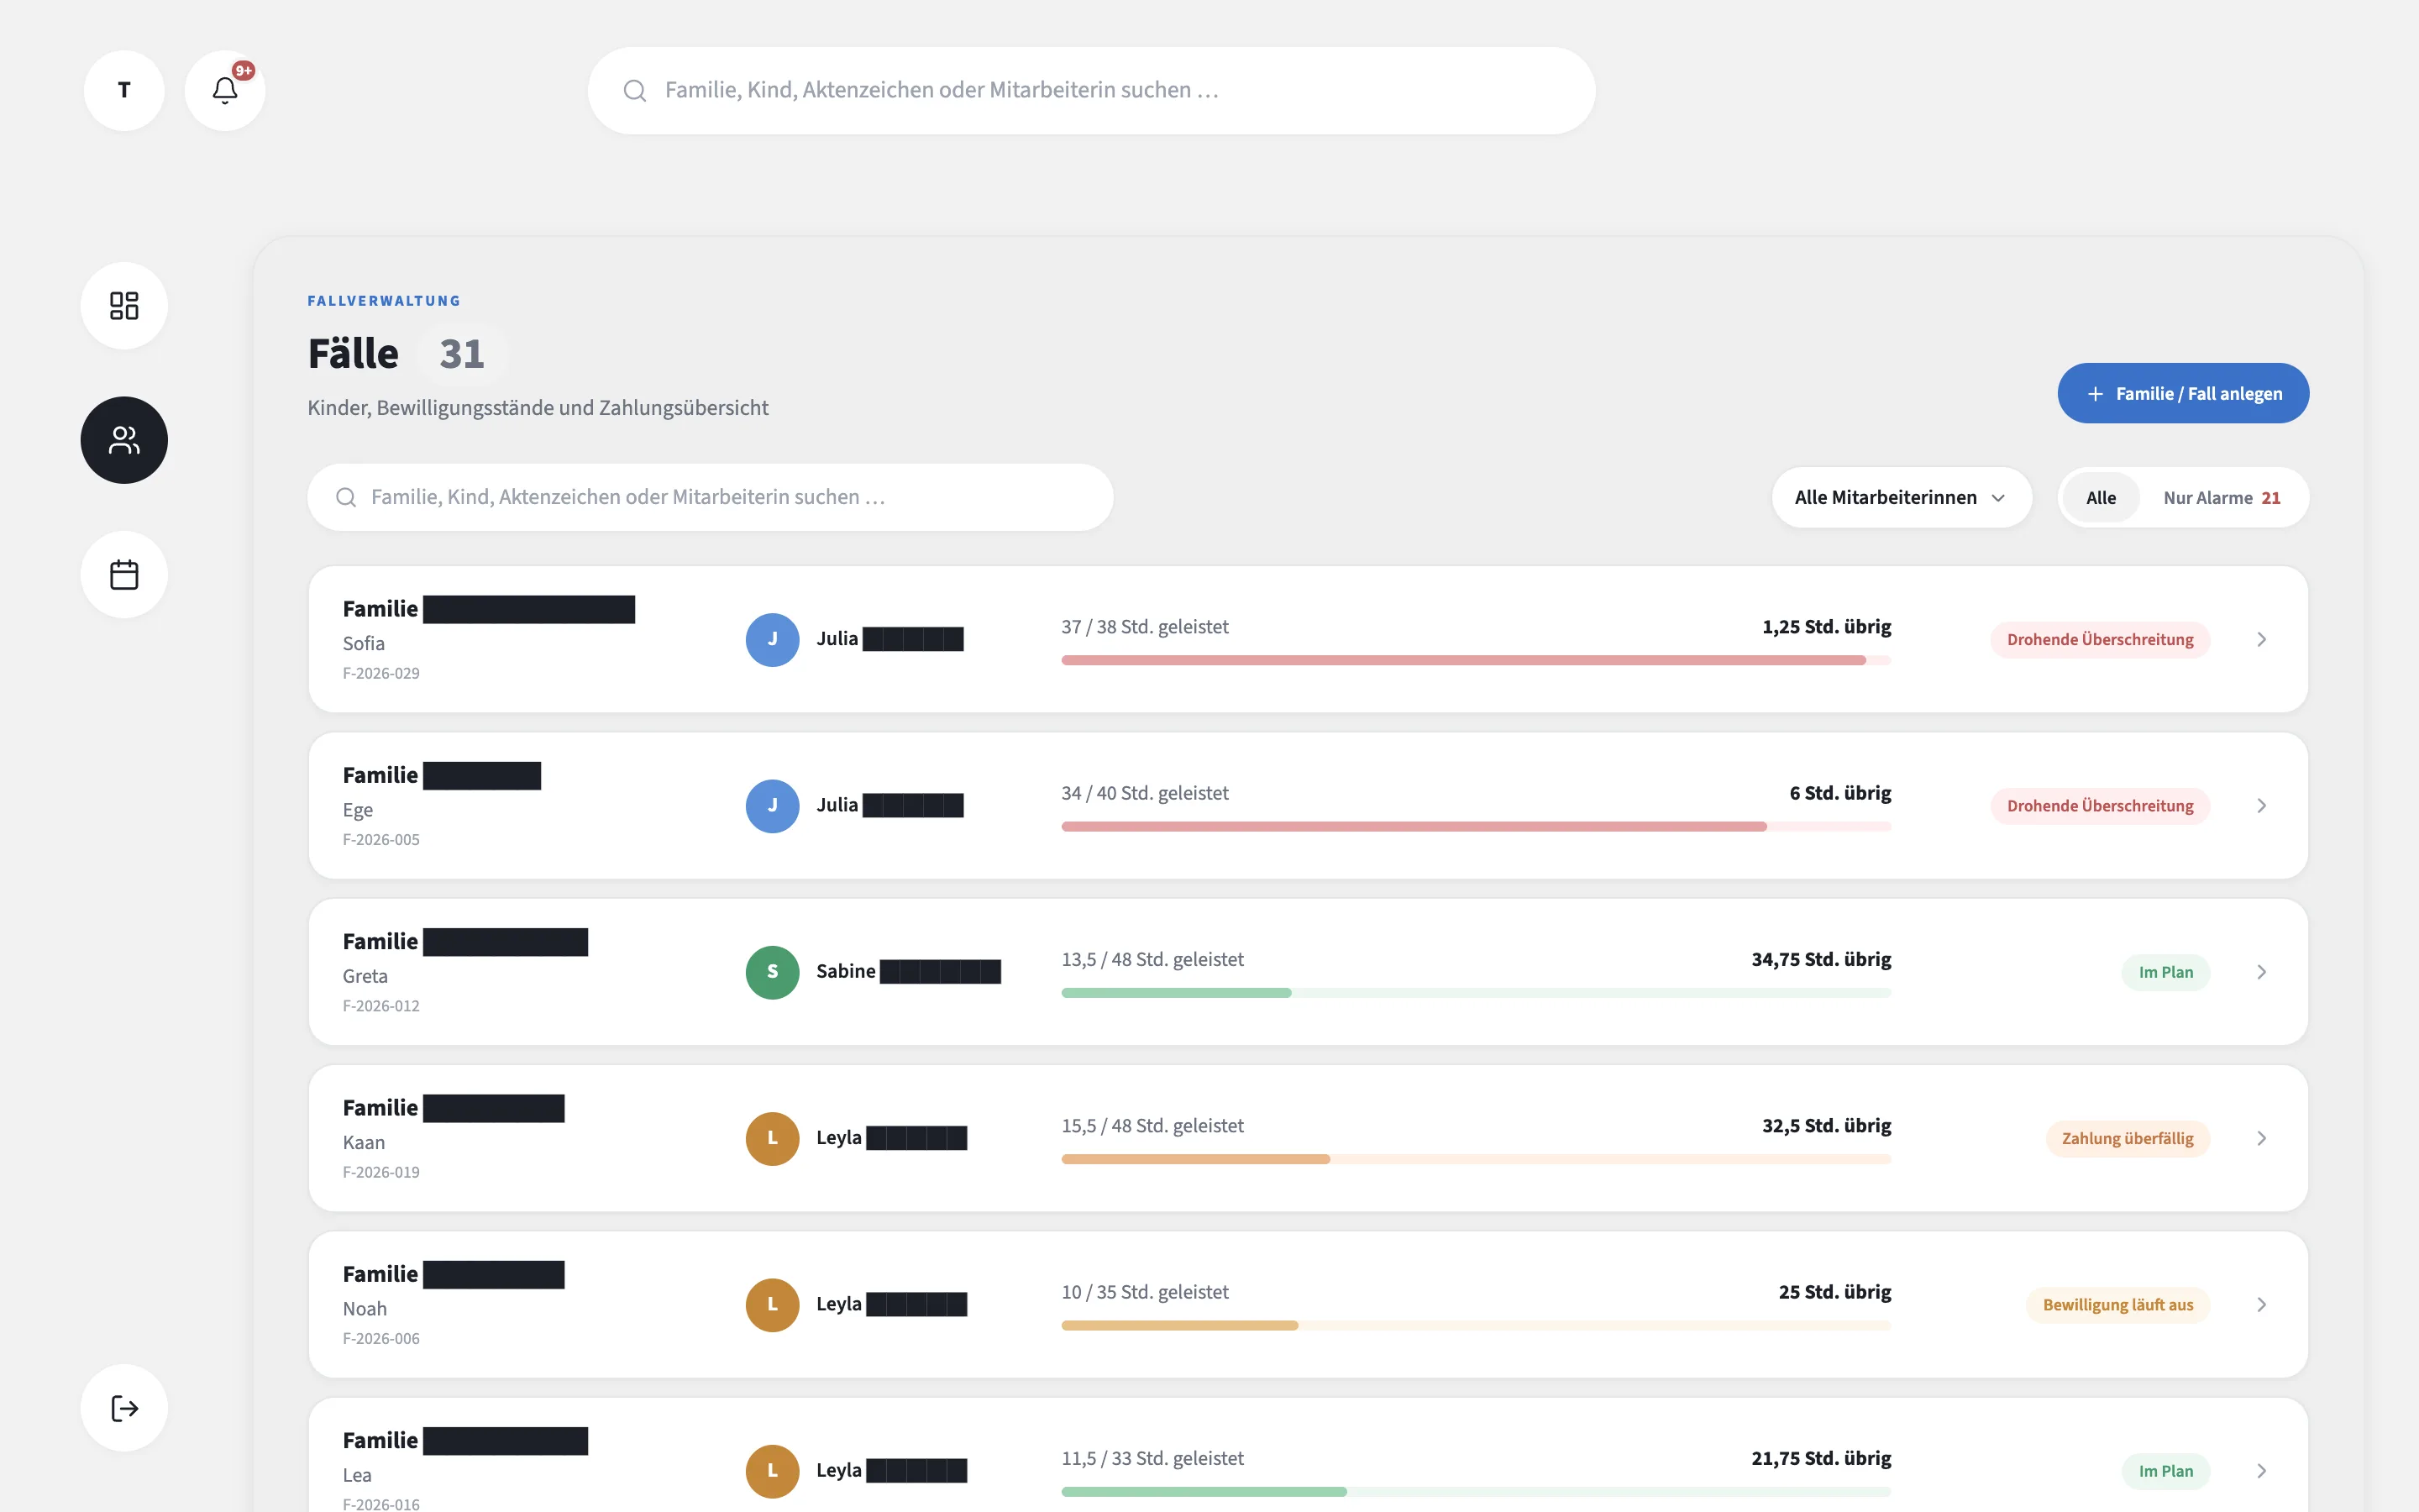This screenshot has width=2419, height=1512.
Task: Click the 13,5 / 48 Std. progress bar
Action: [1476, 992]
